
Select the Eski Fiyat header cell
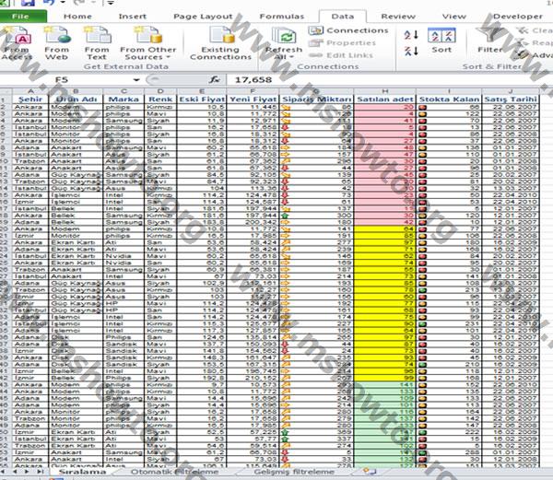click(202, 100)
